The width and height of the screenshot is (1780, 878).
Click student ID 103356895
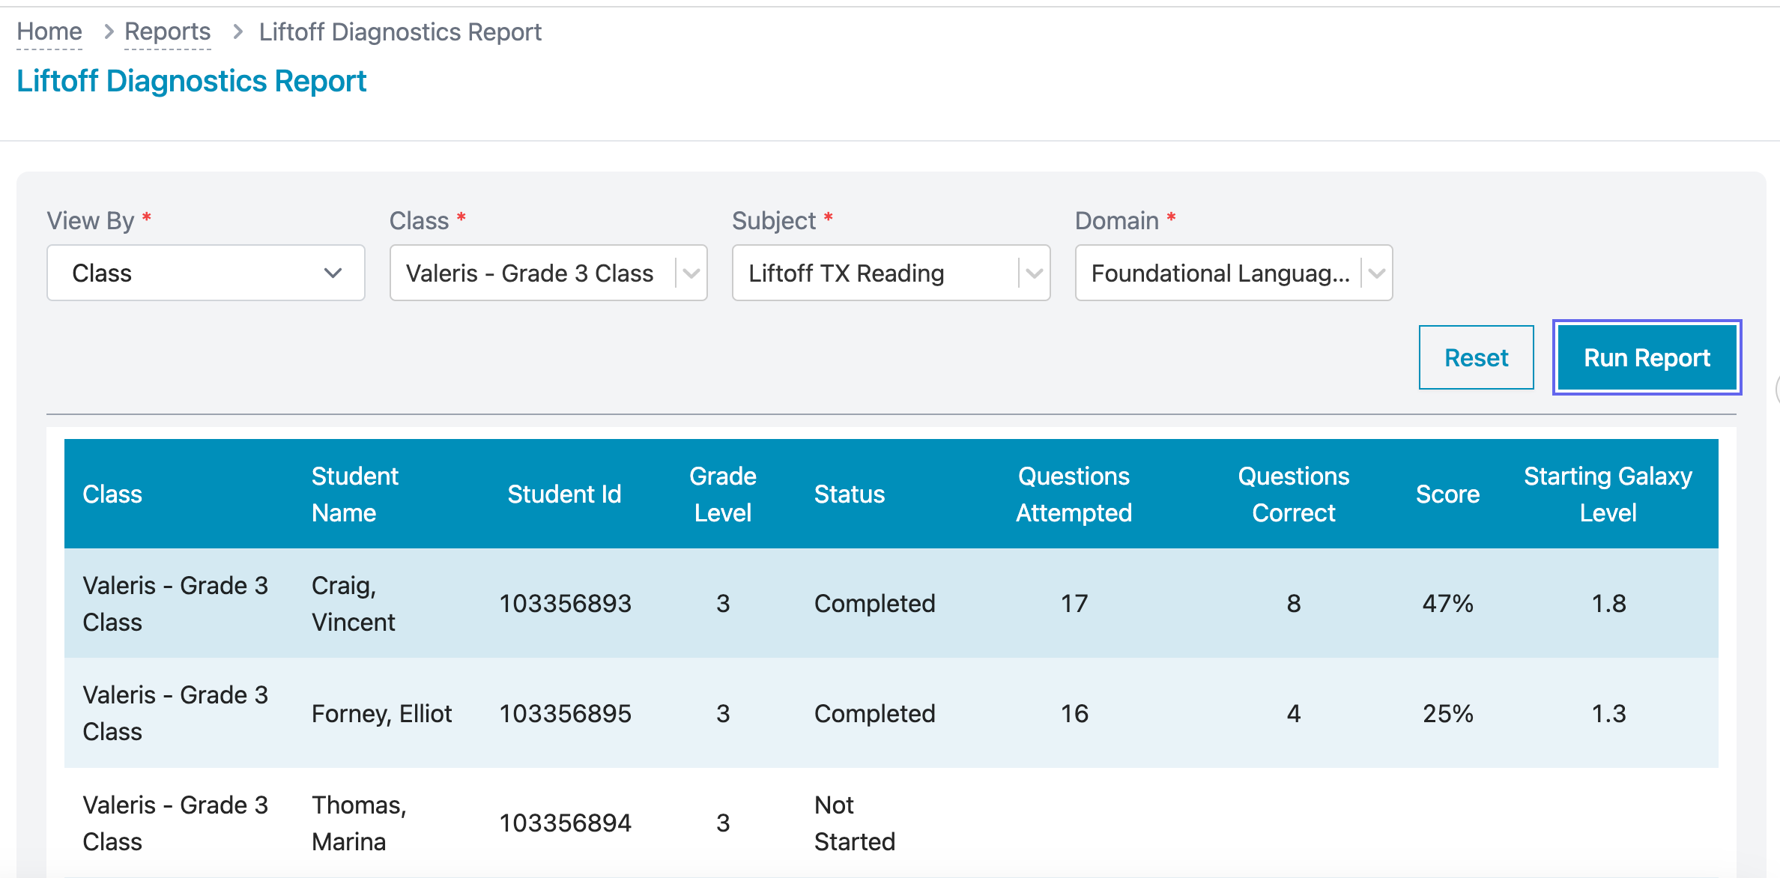pos(566,713)
